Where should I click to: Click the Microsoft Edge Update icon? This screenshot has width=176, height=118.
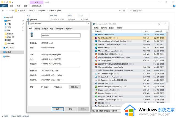96,51
